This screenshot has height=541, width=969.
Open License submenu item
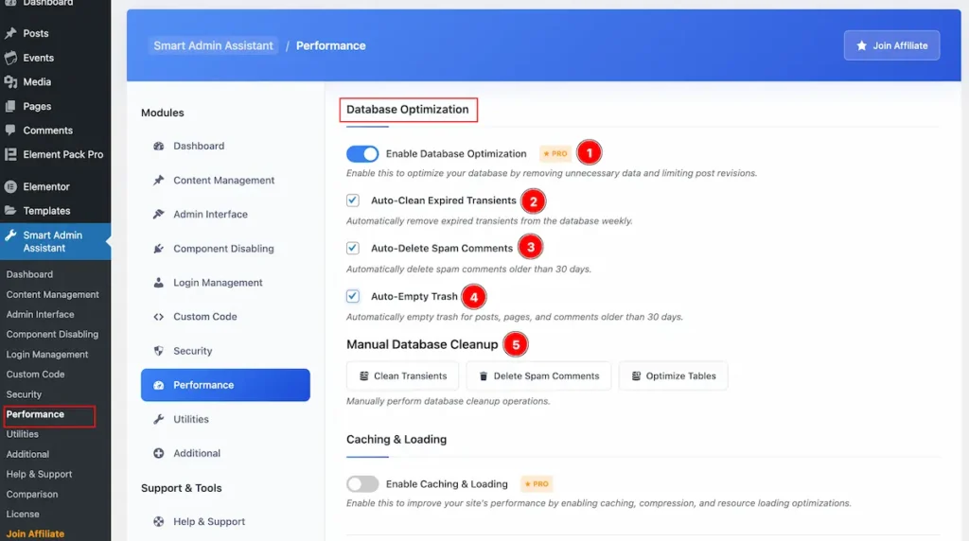pos(23,515)
